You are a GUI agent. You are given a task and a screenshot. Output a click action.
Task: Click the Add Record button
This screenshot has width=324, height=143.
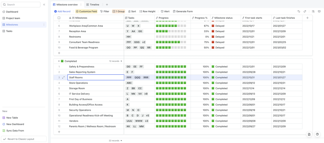point(62,11)
